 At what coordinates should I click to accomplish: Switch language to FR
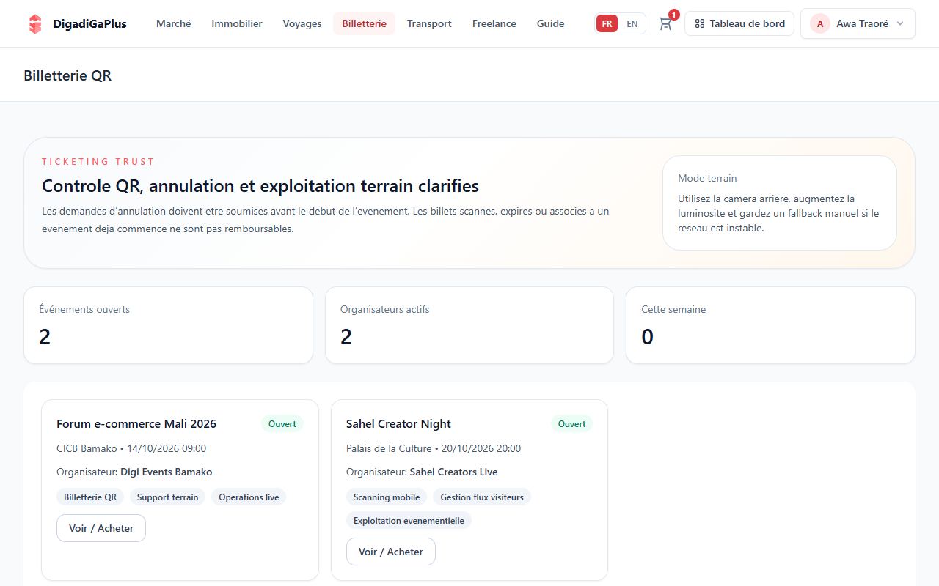pyautogui.click(x=607, y=23)
